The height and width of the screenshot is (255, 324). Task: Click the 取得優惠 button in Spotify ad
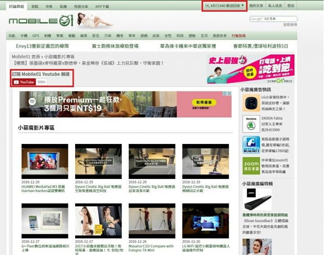tap(204, 103)
